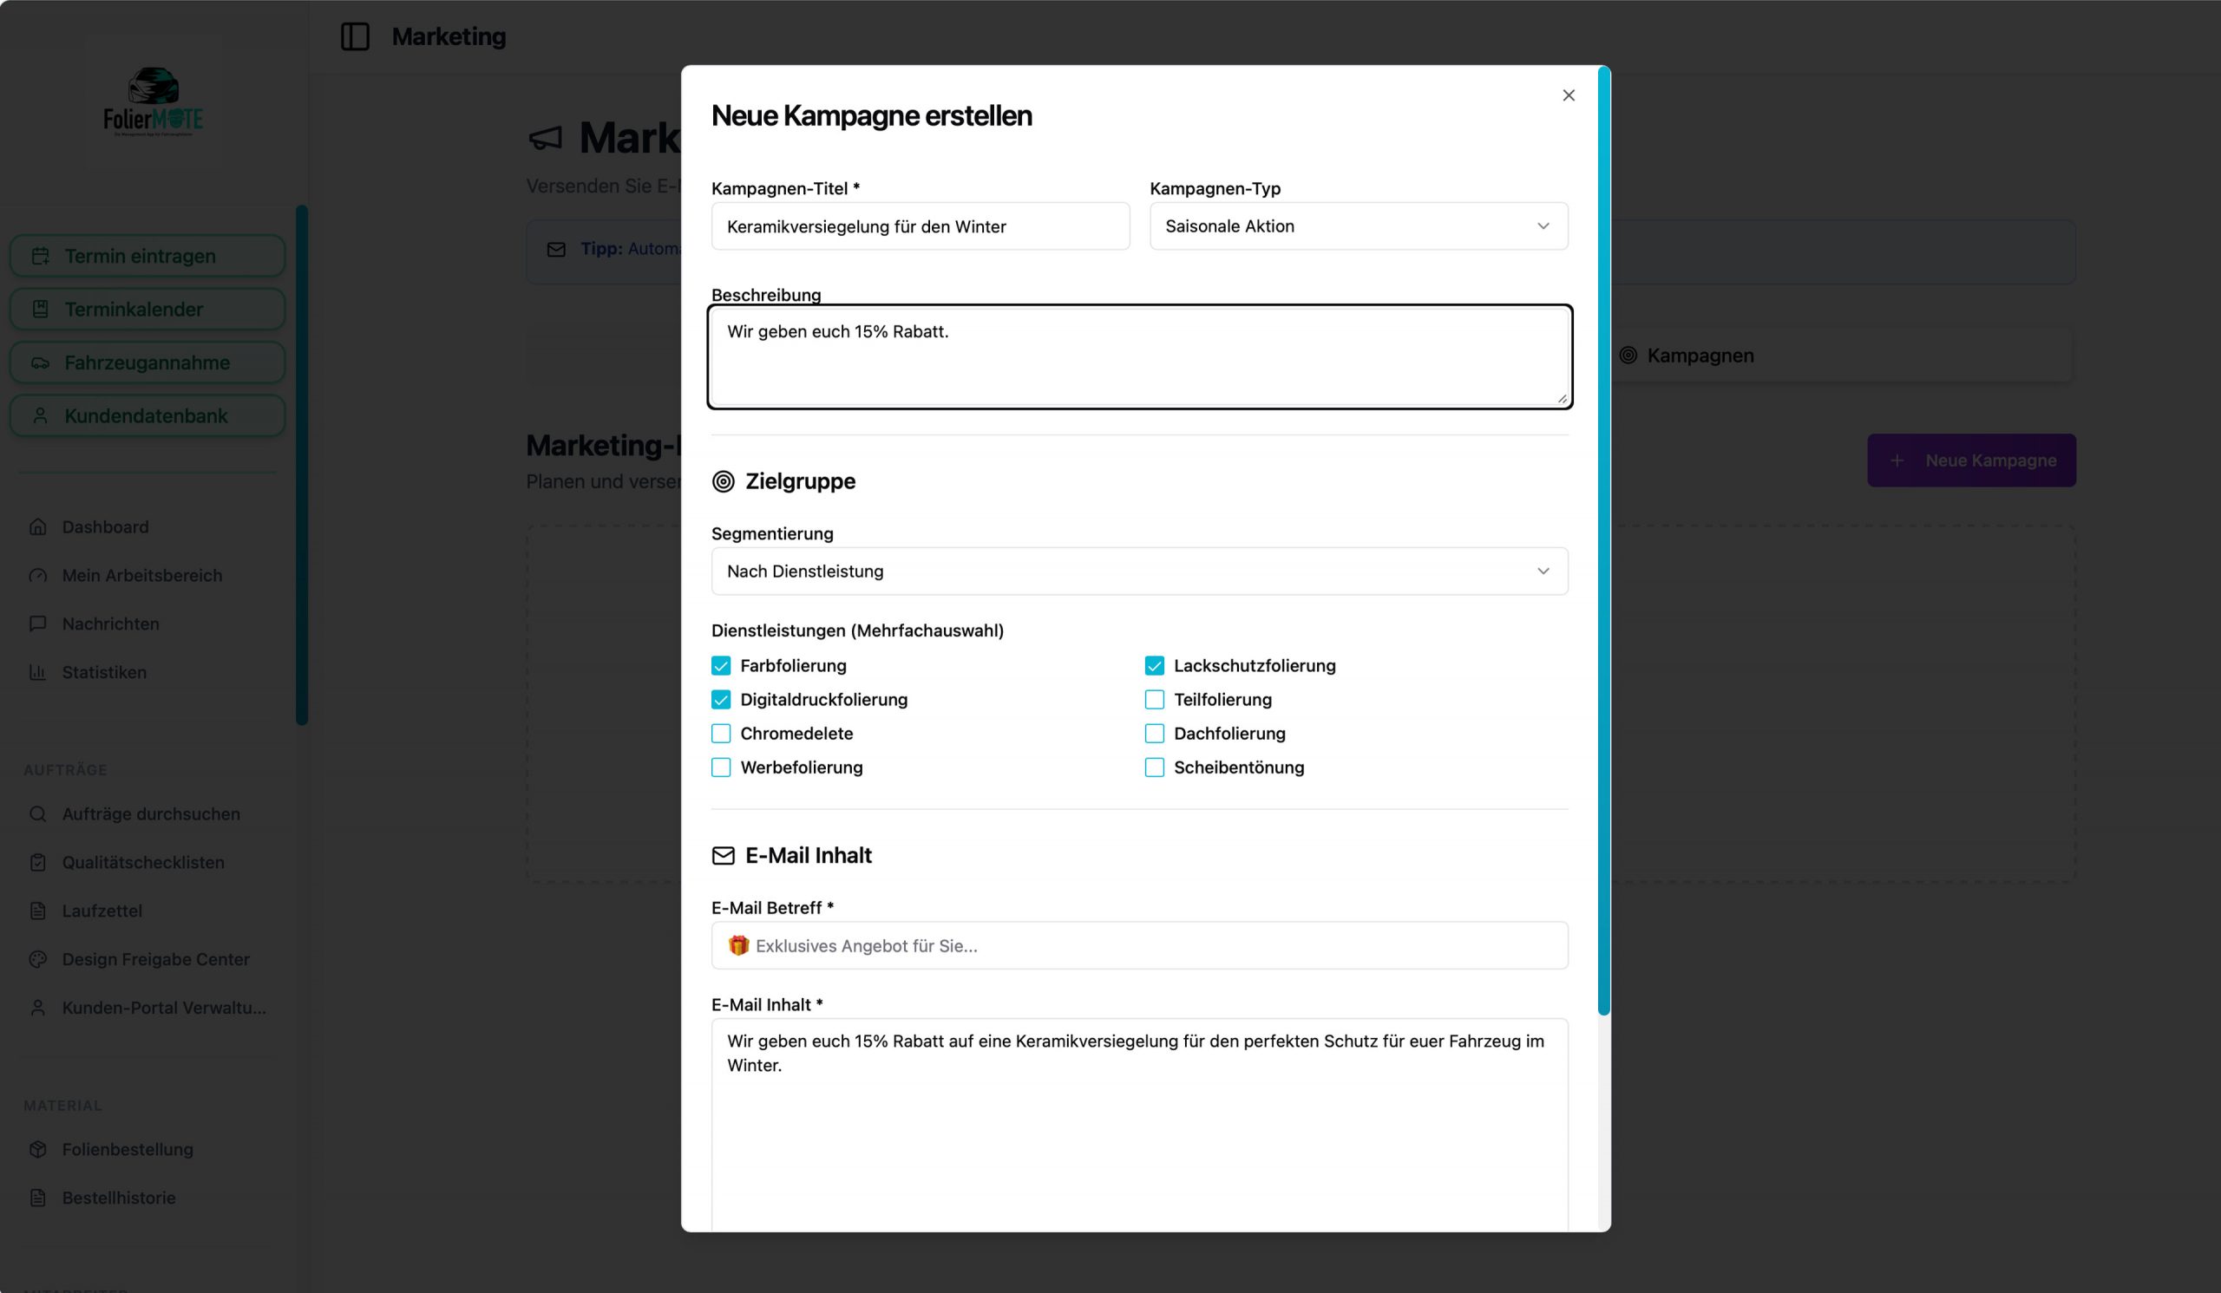Open Dashboard in the sidebar
Screen dimensions: 2221x1293
pos(105,526)
